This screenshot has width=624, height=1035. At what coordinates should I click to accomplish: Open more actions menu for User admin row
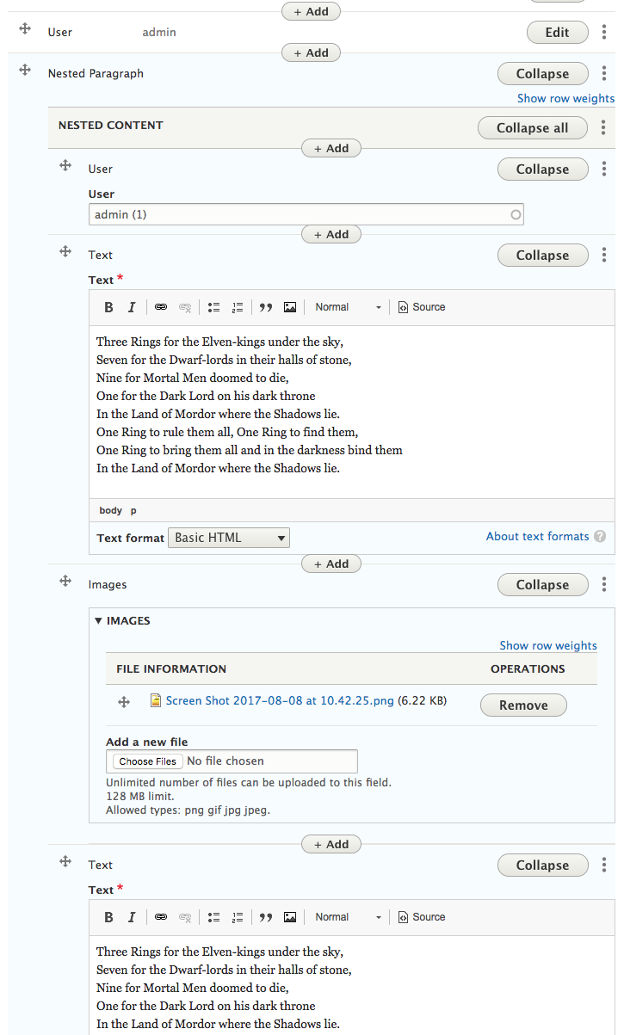click(604, 33)
